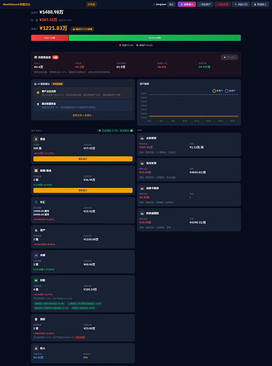
Task: Select the ¥2.5万 monthly expense value
Action: pyautogui.click(x=80, y=67)
